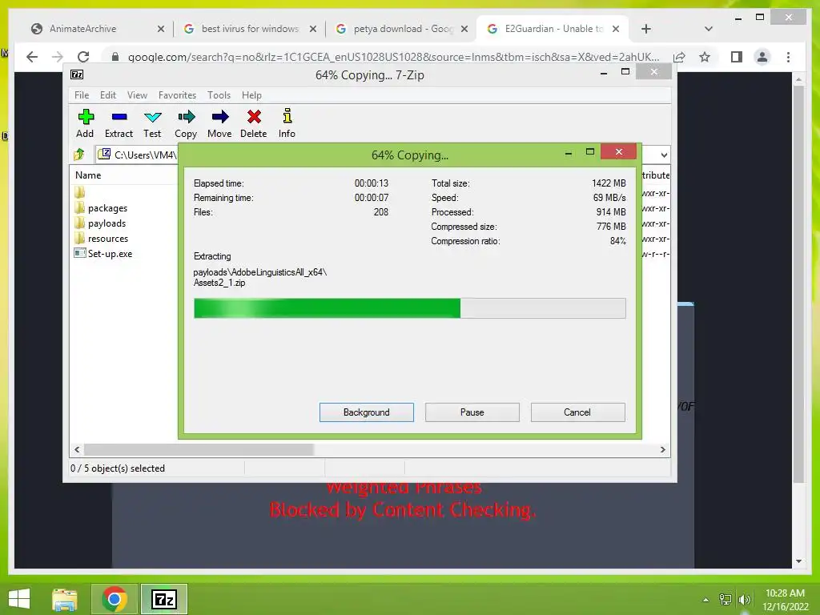
Task: Pause the copying operation
Action: [472, 412]
